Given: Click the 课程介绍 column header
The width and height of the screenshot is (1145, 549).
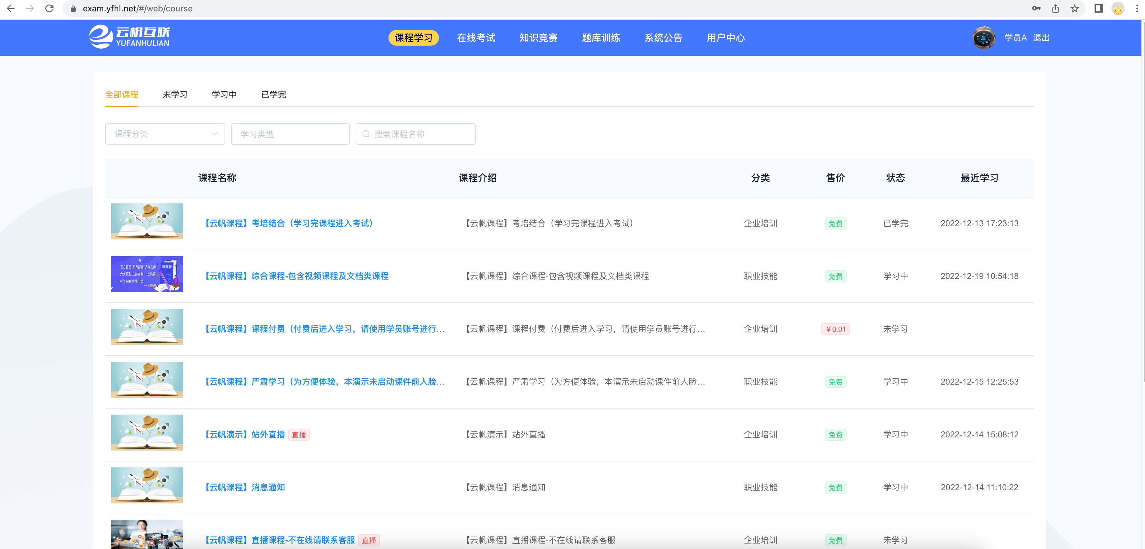Looking at the screenshot, I should (x=477, y=178).
